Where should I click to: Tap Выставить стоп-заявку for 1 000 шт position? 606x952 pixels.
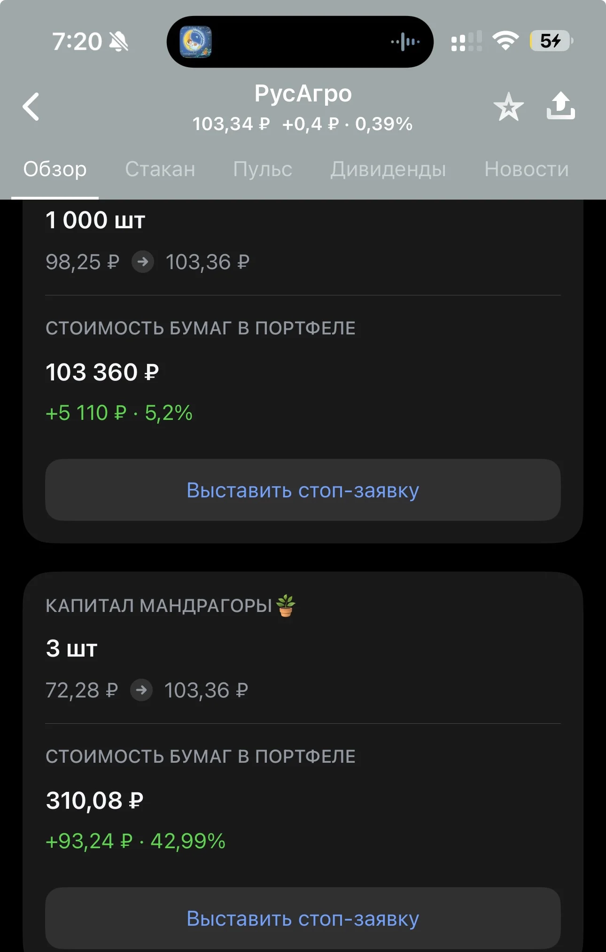303,490
